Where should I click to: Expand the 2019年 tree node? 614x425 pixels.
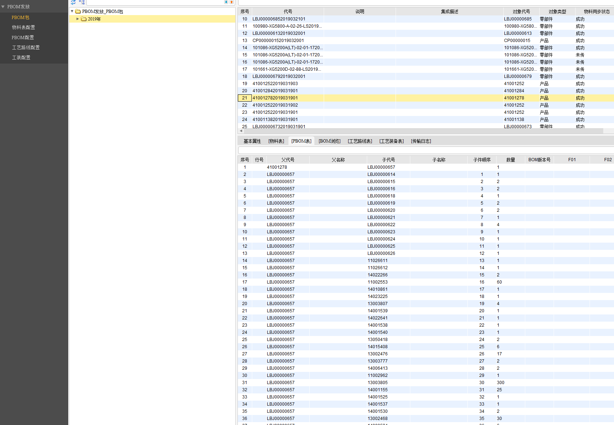pos(78,19)
